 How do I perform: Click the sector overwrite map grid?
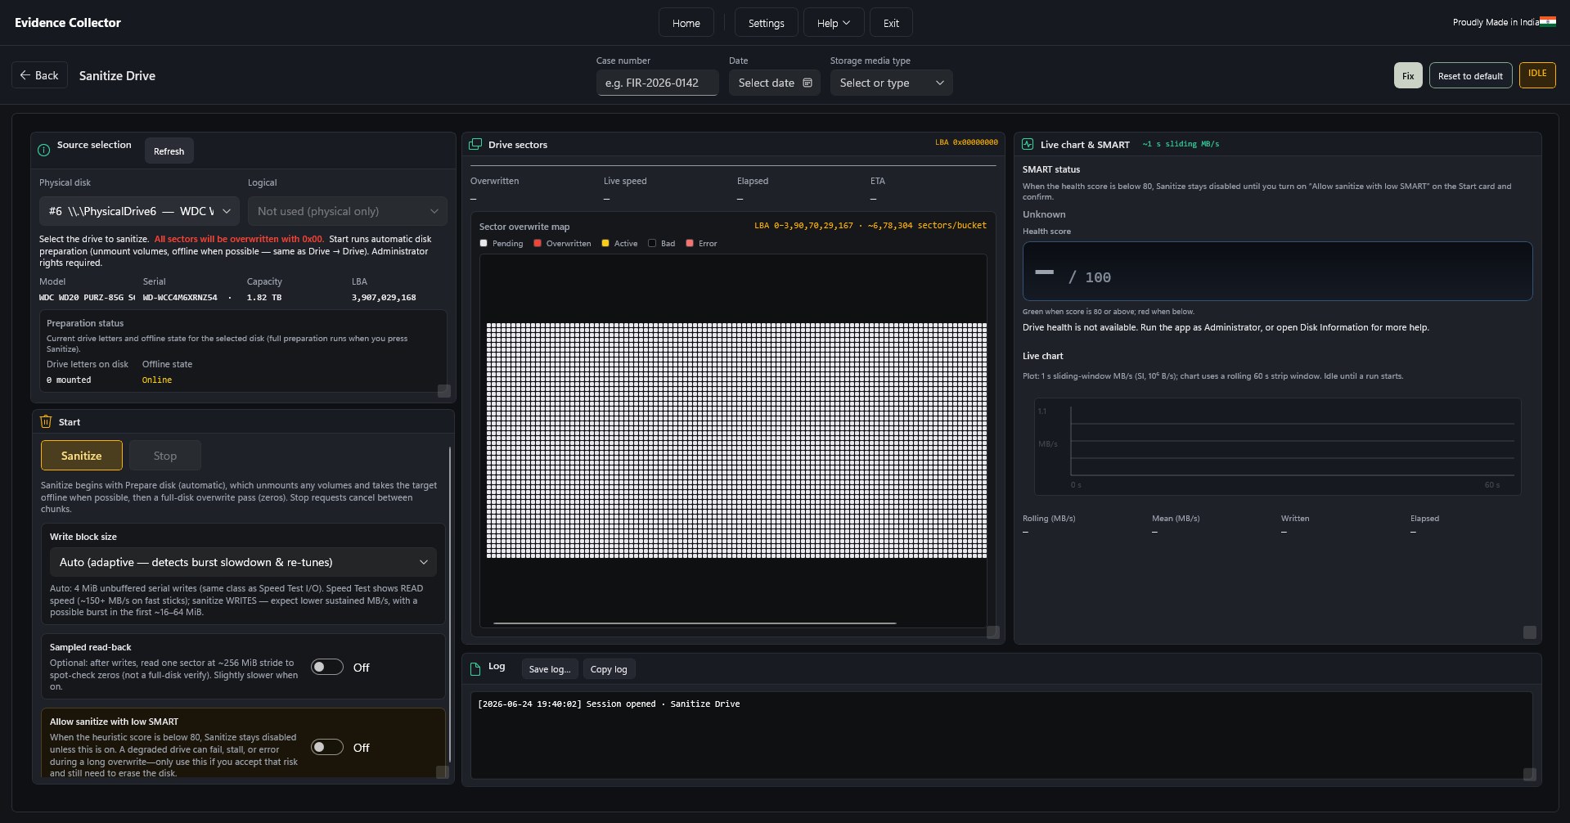(736, 440)
